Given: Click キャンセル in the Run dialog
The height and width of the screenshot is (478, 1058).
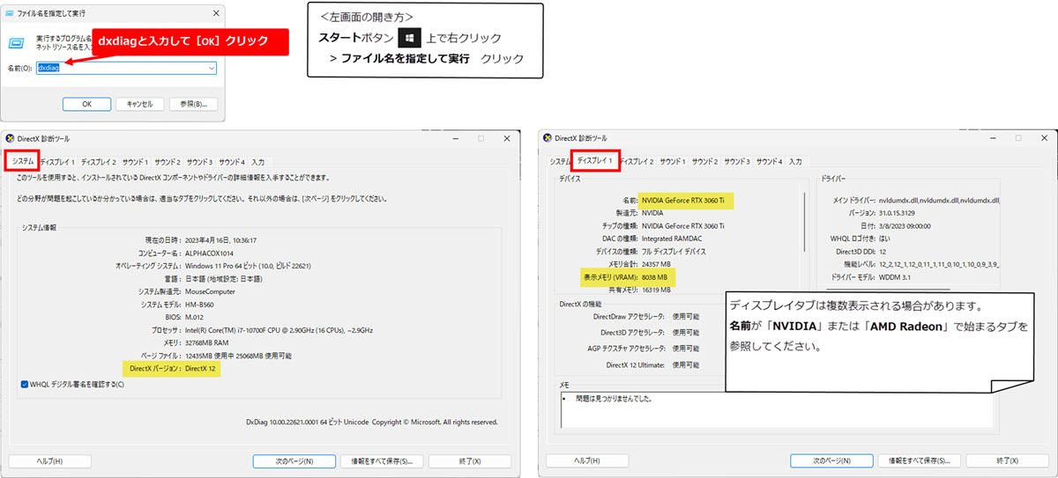Looking at the screenshot, I should (140, 104).
